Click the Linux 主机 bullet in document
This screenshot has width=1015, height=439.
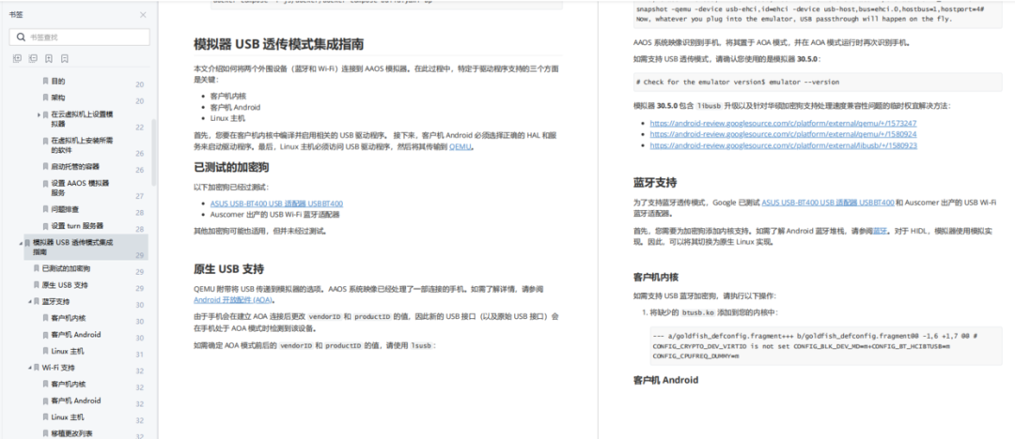pyautogui.click(x=227, y=118)
